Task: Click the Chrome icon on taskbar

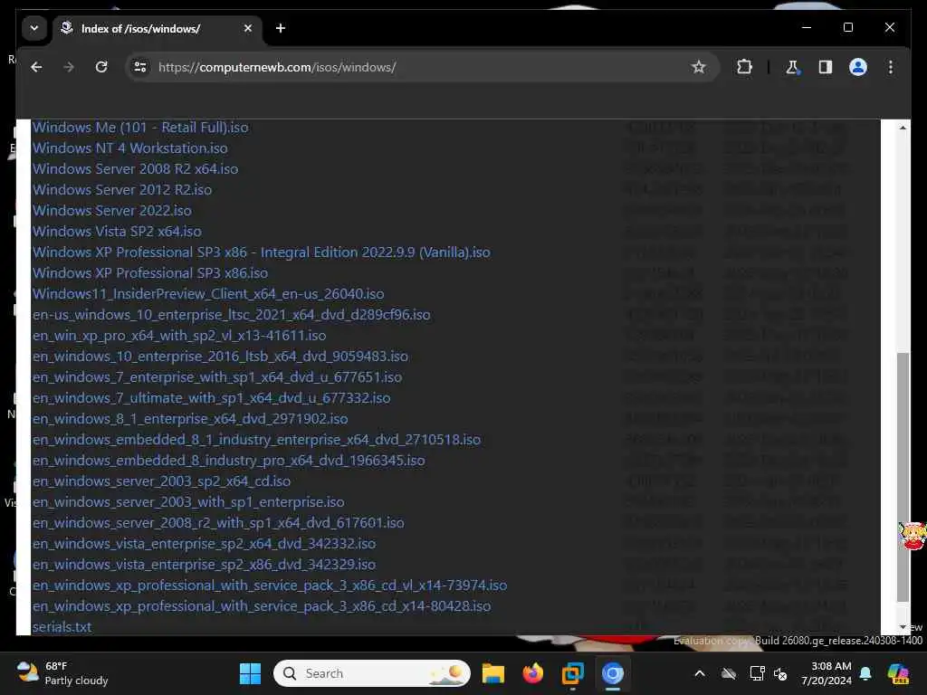Action: (613, 673)
